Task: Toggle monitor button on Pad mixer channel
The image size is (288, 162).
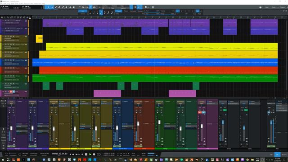Action: 203,112
